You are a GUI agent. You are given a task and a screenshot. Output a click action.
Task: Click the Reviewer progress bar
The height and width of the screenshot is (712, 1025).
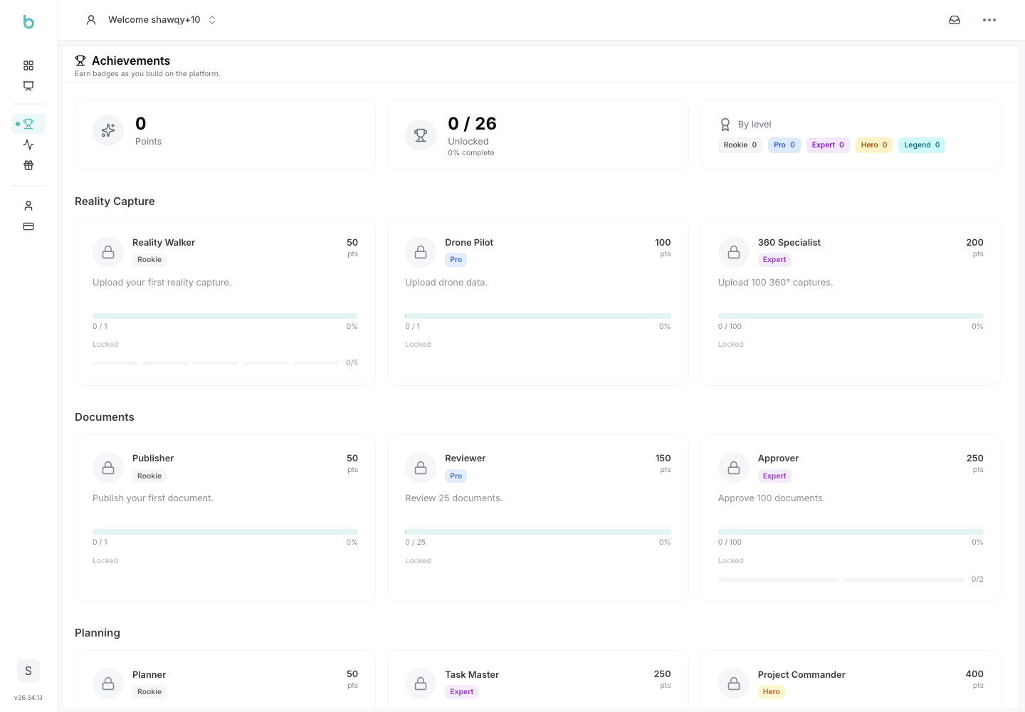point(538,532)
